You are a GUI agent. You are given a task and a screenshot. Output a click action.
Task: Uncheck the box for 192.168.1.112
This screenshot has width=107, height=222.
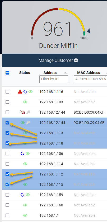point(7,174)
